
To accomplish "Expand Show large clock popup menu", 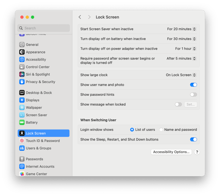I will point(181,75).
